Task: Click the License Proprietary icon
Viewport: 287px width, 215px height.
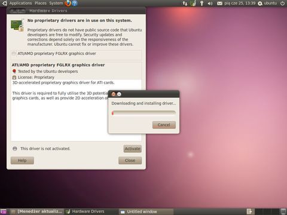Action: click(x=14, y=77)
